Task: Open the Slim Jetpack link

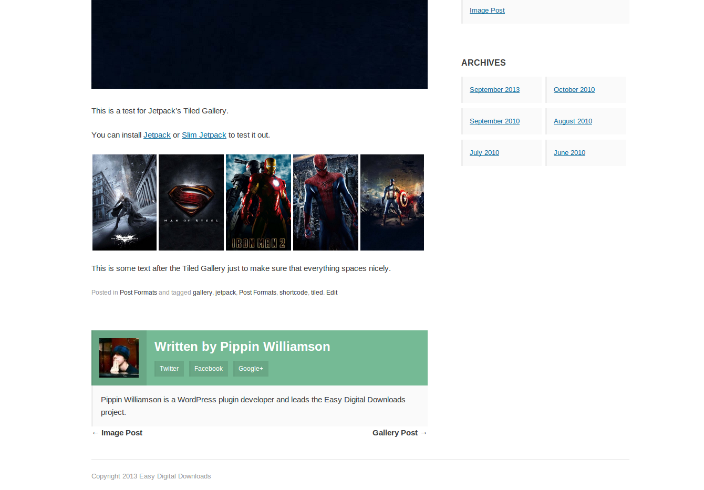Action: click(204, 135)
